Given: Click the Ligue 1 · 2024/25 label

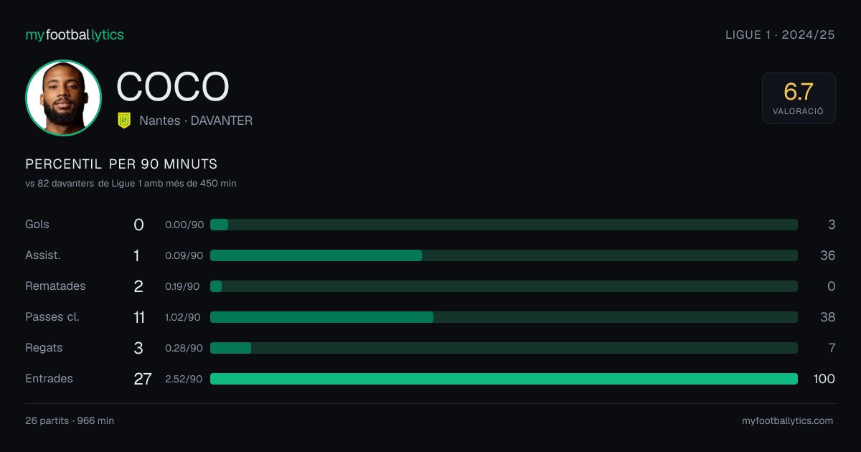Looking at the screenshot, I should pyautogui.click(x=780, y=34).
